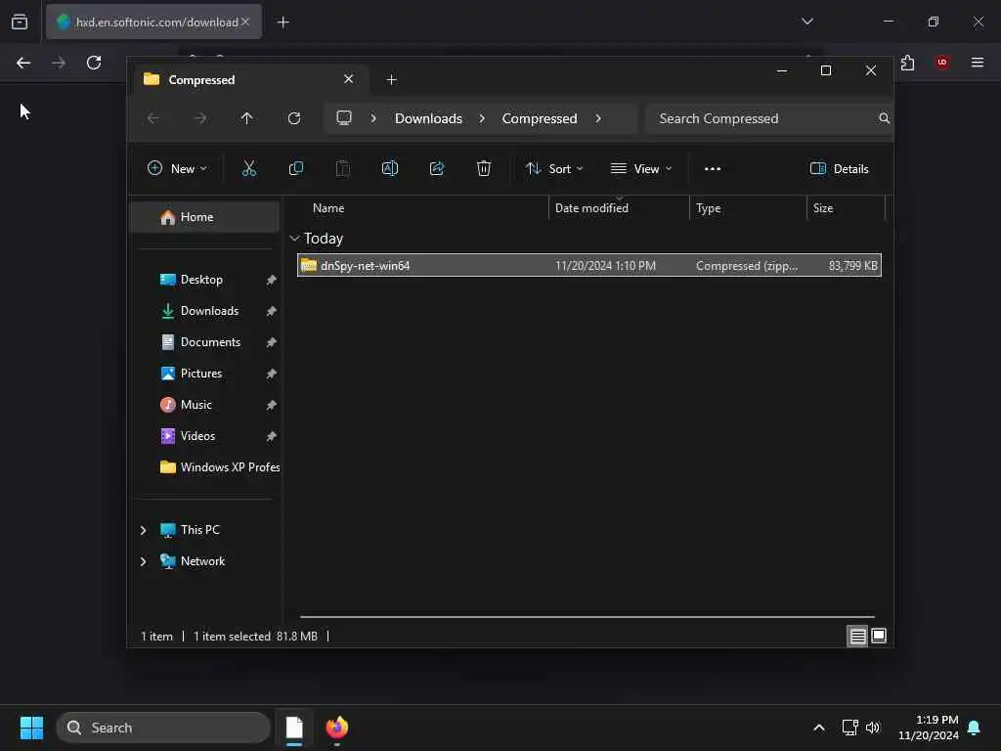1001x751 pixels.
Task: Click the pin beside Music
Action: 272,405
